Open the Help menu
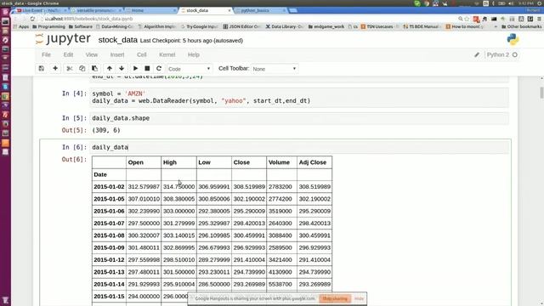 coord(194,54)
